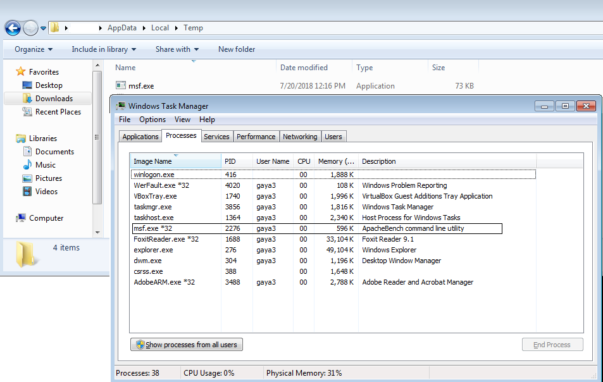603x382 pixels.
Task: Expand the Include in library dropdown
Action: [104, 49]
